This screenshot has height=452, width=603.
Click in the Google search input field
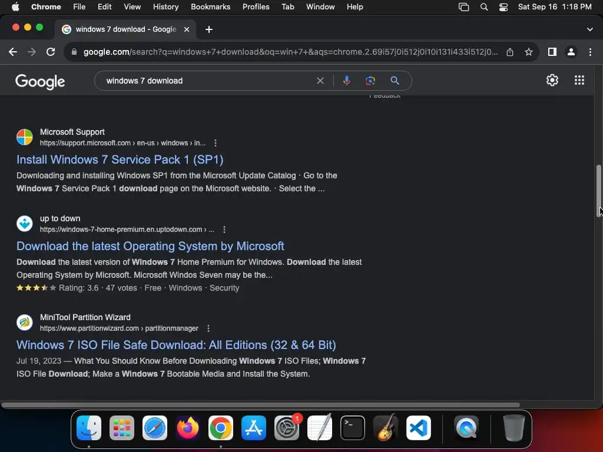[x=208, y=81]
